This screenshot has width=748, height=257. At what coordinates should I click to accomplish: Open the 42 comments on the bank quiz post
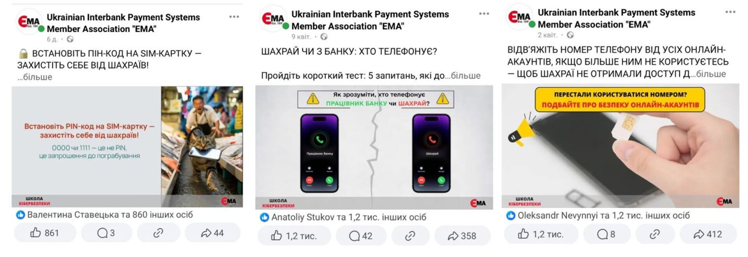(x=361, y=236)
